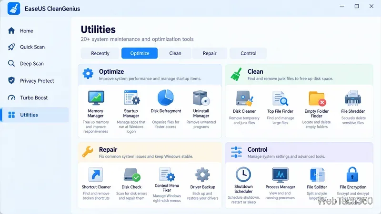Open Uninstall Manager box icon
Viewport: 381px width, 214px height.
tap(201, 98)
